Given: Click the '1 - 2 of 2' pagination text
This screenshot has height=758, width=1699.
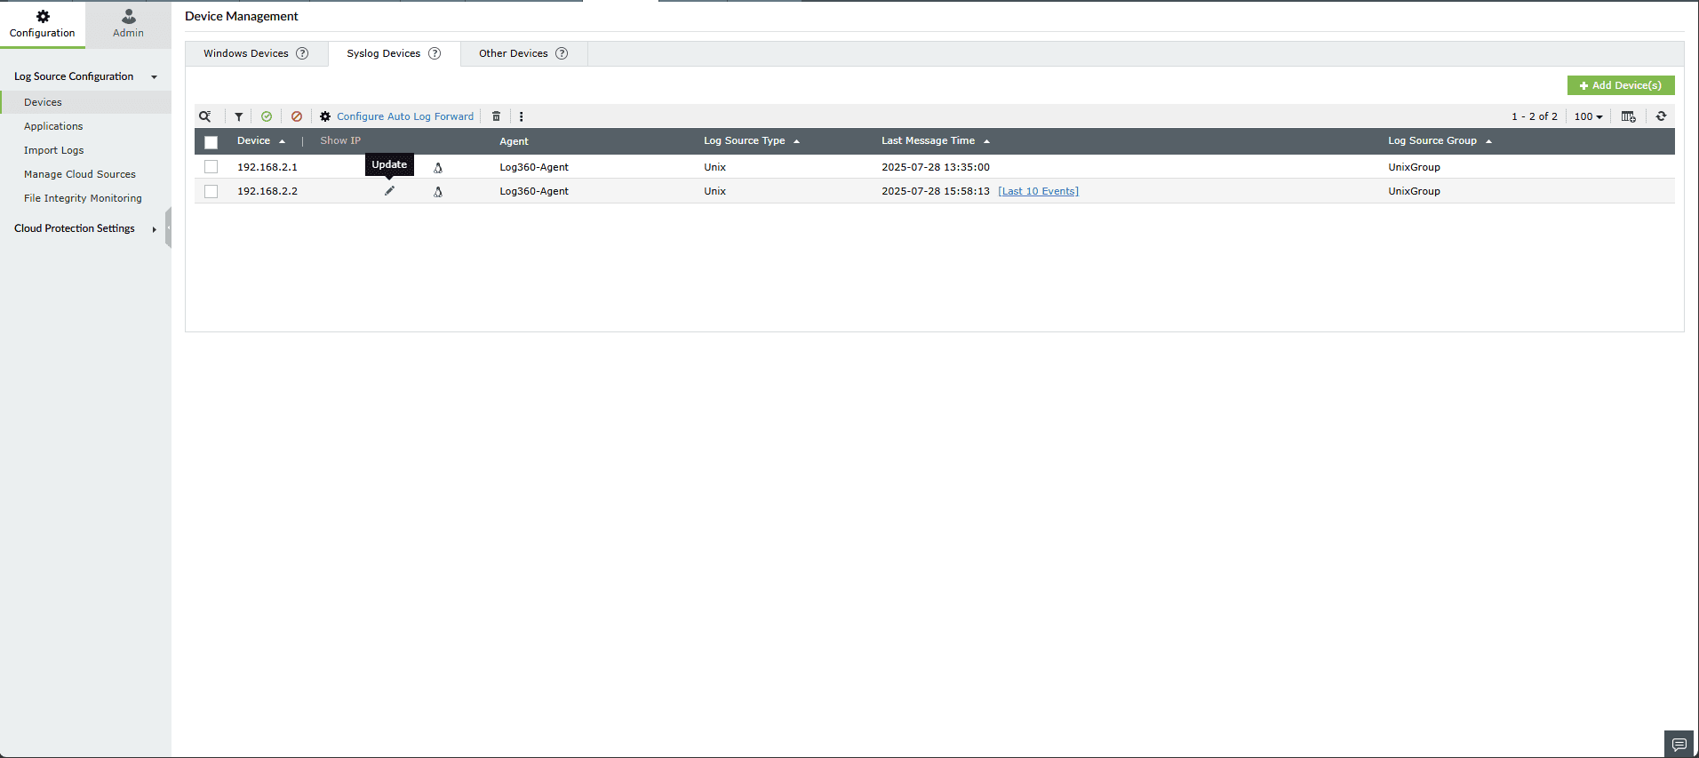Looking at the screenshot, I should [1535, 116].
